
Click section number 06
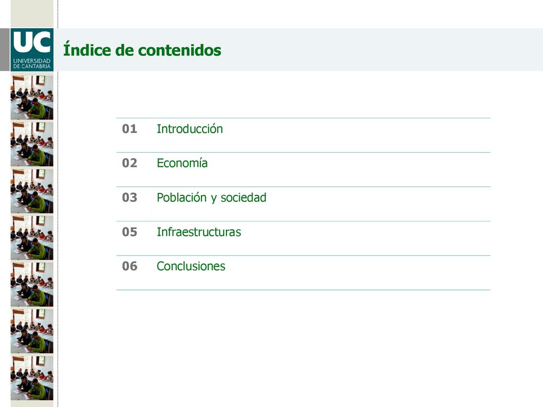click(x=129, y=266)
